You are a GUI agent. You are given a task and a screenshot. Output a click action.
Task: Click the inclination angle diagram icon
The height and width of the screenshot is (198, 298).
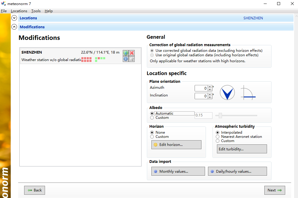coord(248,92)
